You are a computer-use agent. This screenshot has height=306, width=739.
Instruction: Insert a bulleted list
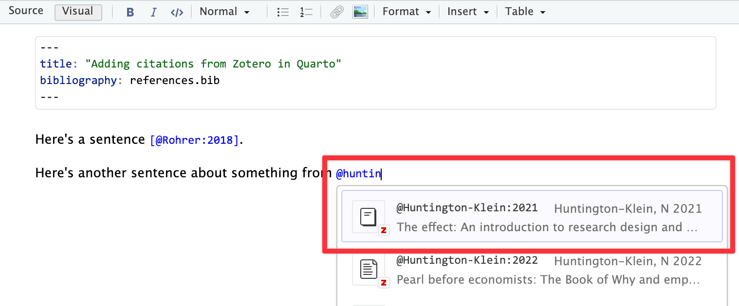283,12
